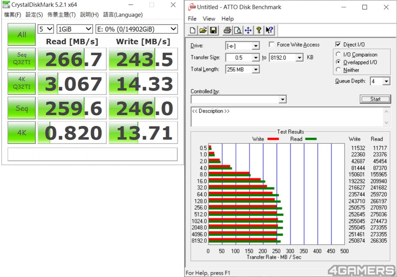Click the Description box scroll down arrow
This screenshot has width=397, height=277.
(386, 123)
